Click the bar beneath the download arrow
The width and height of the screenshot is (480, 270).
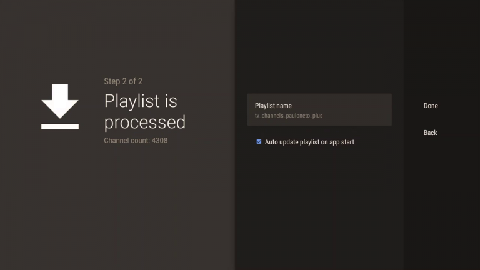[x=60, y=126]
